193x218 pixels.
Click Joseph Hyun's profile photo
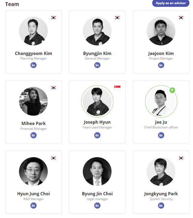click(97, 101)
